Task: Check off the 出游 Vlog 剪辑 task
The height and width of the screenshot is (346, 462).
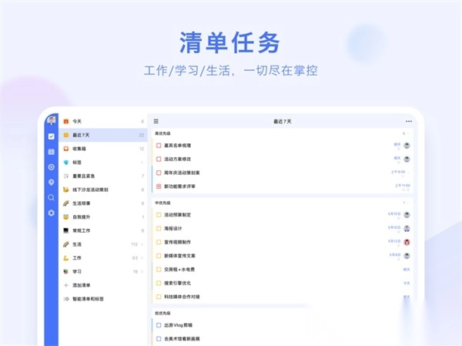Action: point(159,325)
